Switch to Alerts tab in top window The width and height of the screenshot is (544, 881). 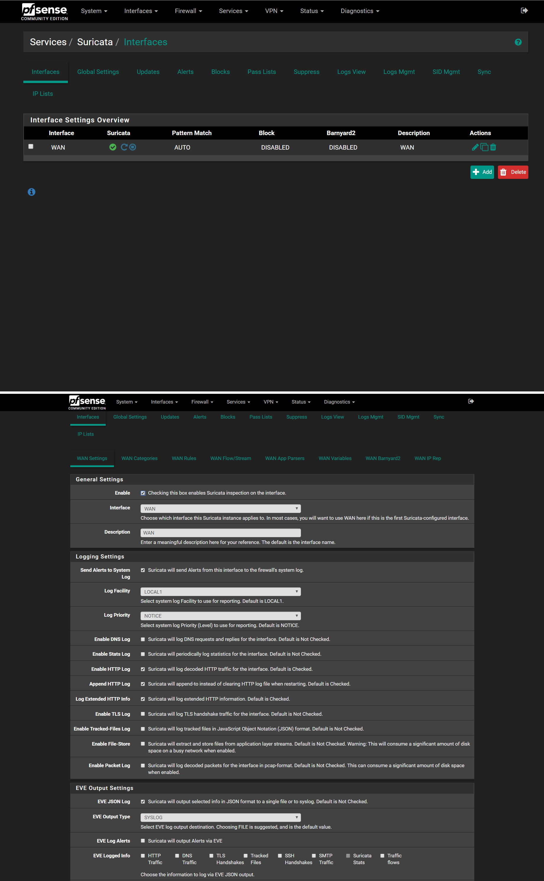point(185,72)
